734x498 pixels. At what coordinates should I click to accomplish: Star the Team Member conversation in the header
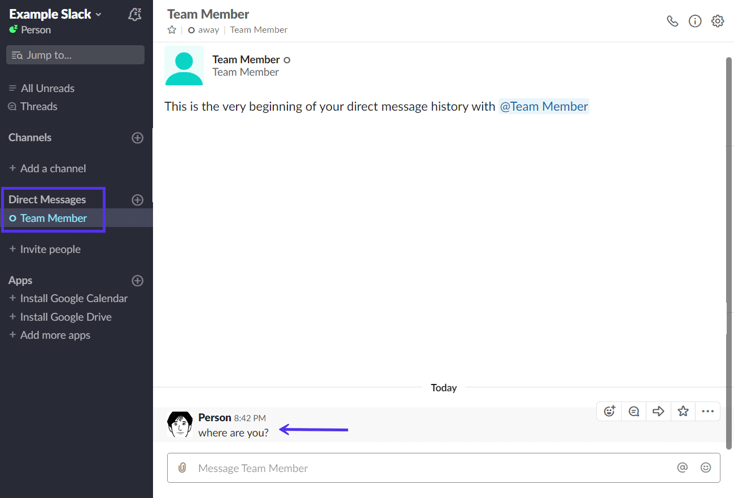[171, 29]
